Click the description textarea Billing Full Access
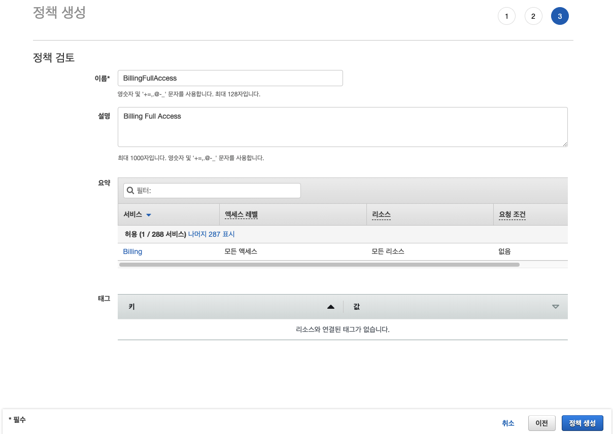The height and width of the screenshot is (434, 613). tap(343, 127)
